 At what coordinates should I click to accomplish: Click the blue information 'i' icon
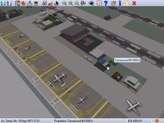coord(120,3)
